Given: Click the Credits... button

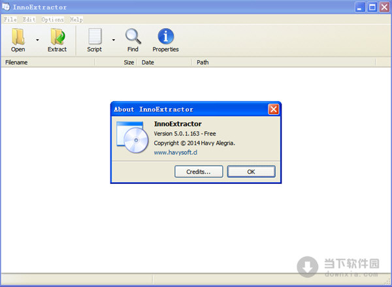Looking at the screenshot, I should pos(199,172).
